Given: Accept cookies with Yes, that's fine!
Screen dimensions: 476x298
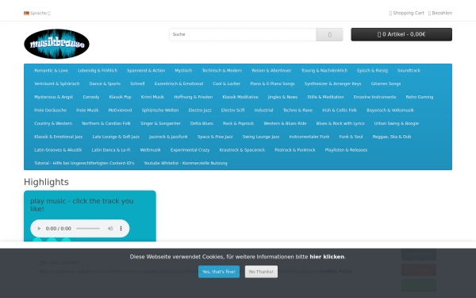Looking at the screenshot, I should (219, 272).
